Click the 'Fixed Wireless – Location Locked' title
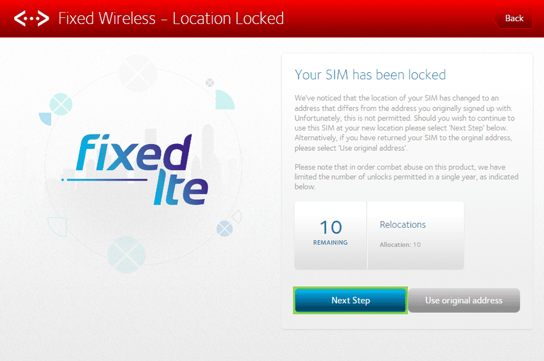This screenshot has height=361, width=544. 171,19
